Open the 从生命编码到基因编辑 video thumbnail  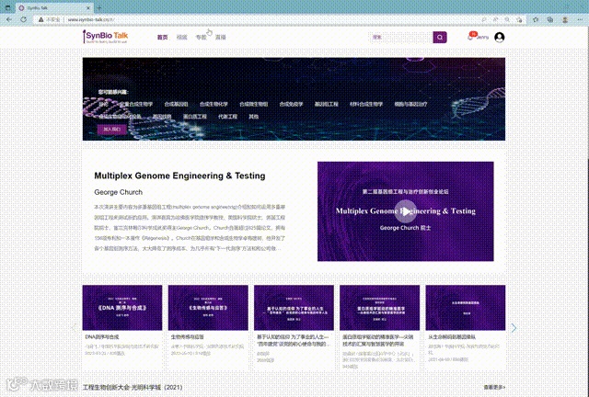point(466,308)
